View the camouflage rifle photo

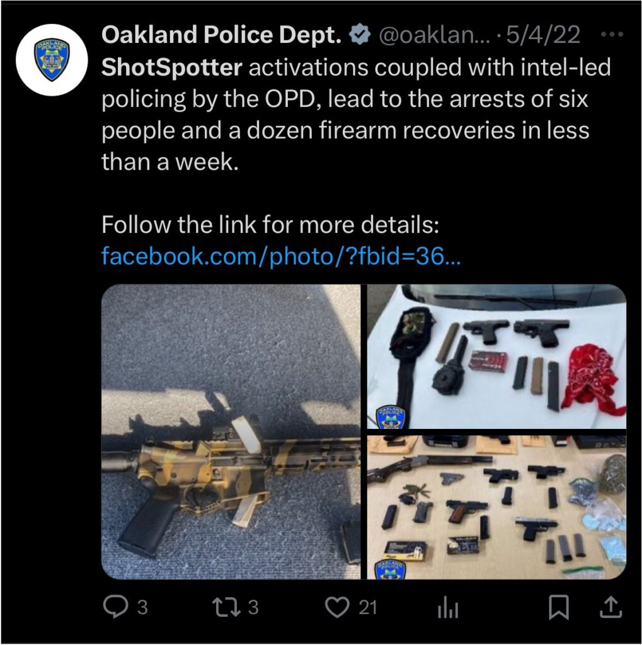pos(231,431)
